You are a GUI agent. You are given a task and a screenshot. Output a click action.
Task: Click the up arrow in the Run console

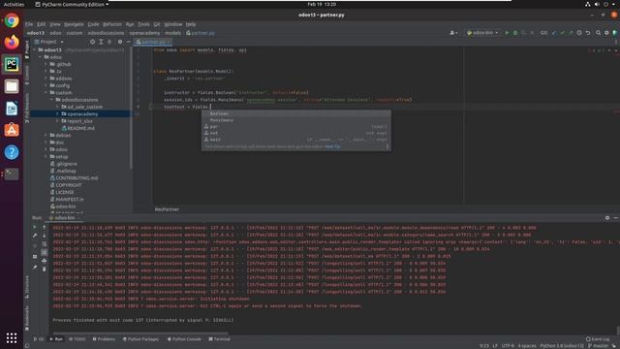pyautogui.click(x=44, y=227)
